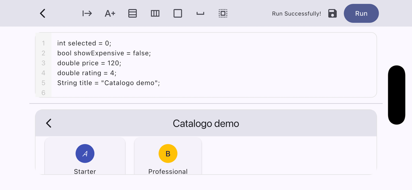
Task: Click line number 1 in editor gutter
Action: (x=43, y=43)
